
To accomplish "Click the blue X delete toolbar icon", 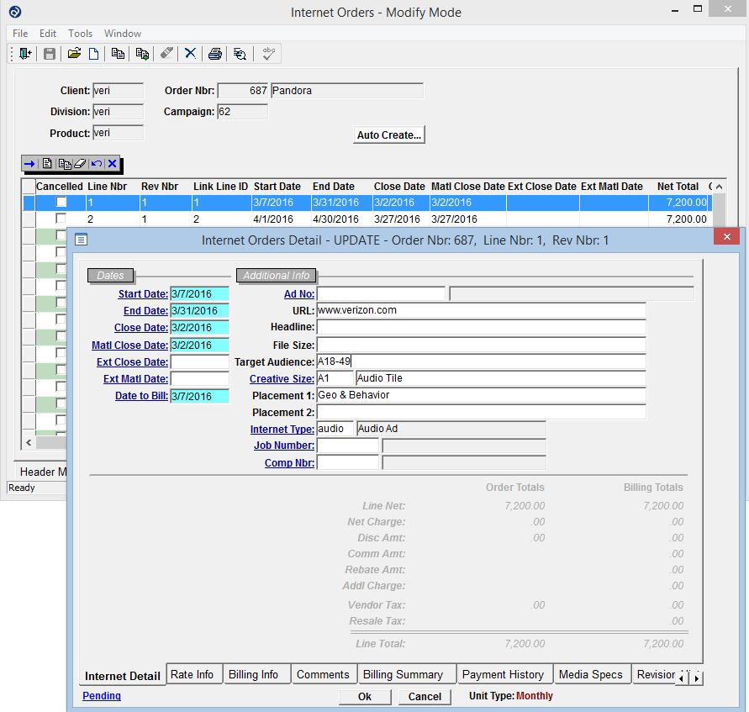I will [191, 54].
